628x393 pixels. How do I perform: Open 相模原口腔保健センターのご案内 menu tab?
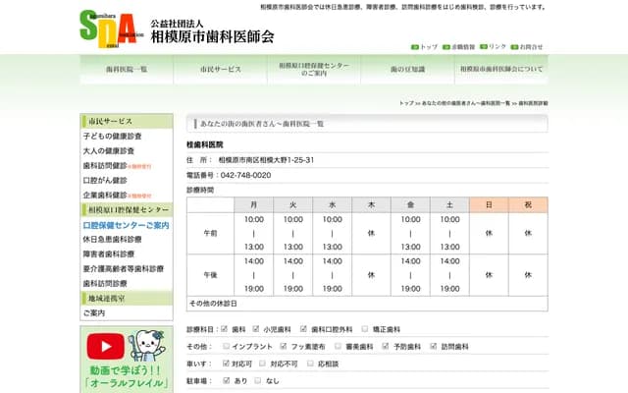(x=314, y=70)
